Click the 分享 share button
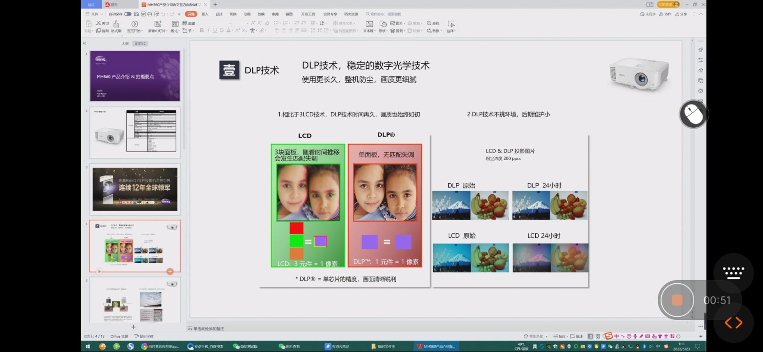The image size is (763, 352). [681, 14]
